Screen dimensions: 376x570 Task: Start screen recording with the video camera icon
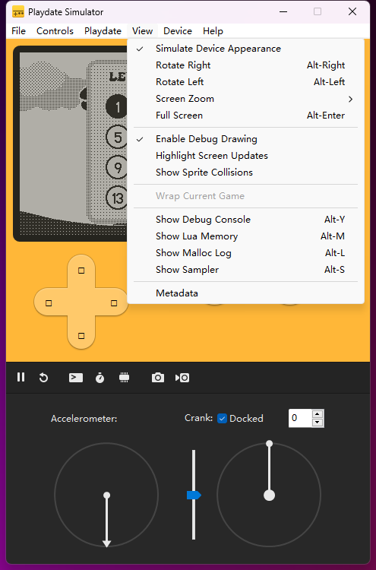[x=182, y=378]
